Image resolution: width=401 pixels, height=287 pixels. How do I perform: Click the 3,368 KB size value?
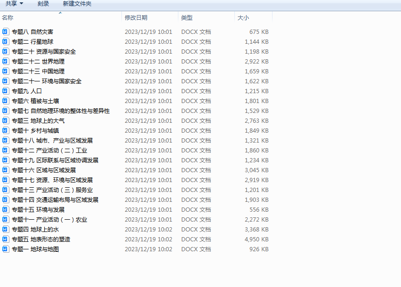257,229
